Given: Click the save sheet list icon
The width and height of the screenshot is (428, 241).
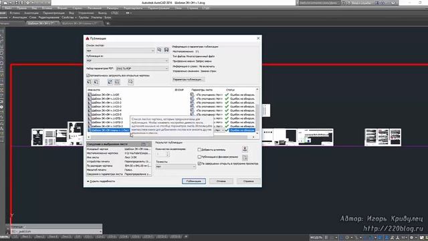Looking at the screenshot, I should 167,50.
